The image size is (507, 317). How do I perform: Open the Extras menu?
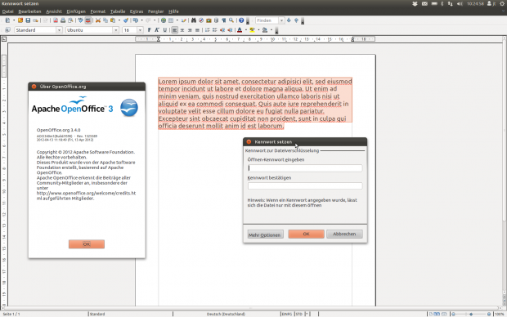click(137, 11)
